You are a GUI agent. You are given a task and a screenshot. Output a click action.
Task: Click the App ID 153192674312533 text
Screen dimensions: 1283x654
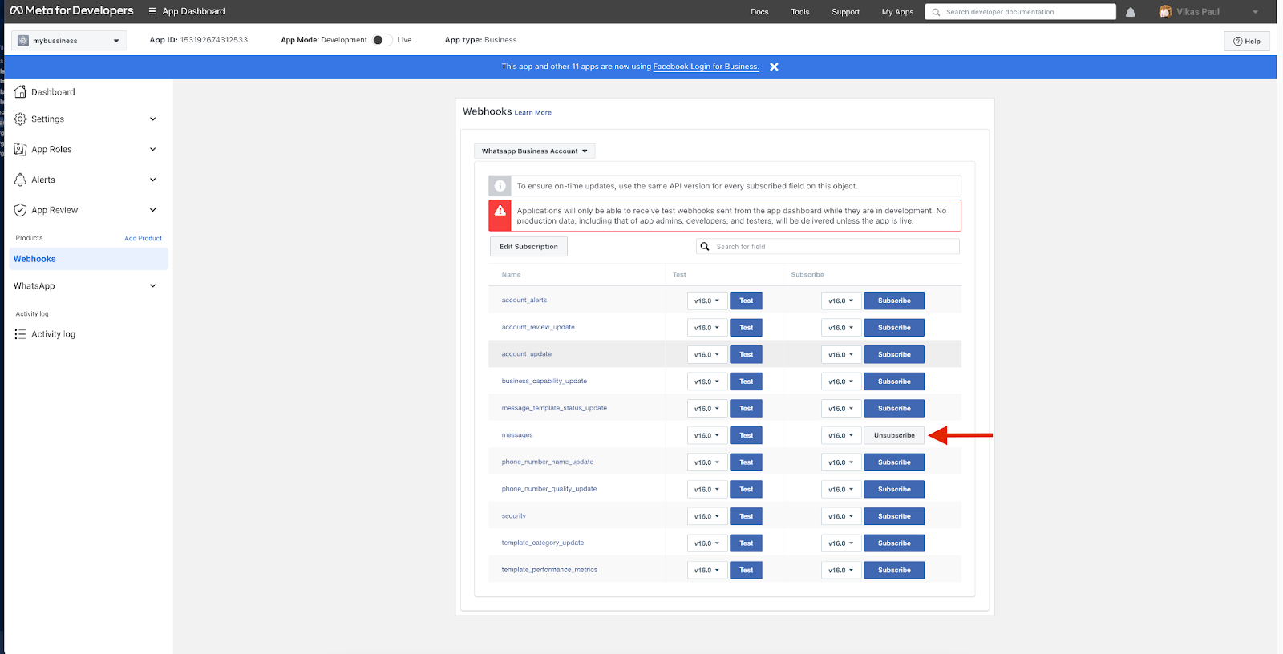198,40
